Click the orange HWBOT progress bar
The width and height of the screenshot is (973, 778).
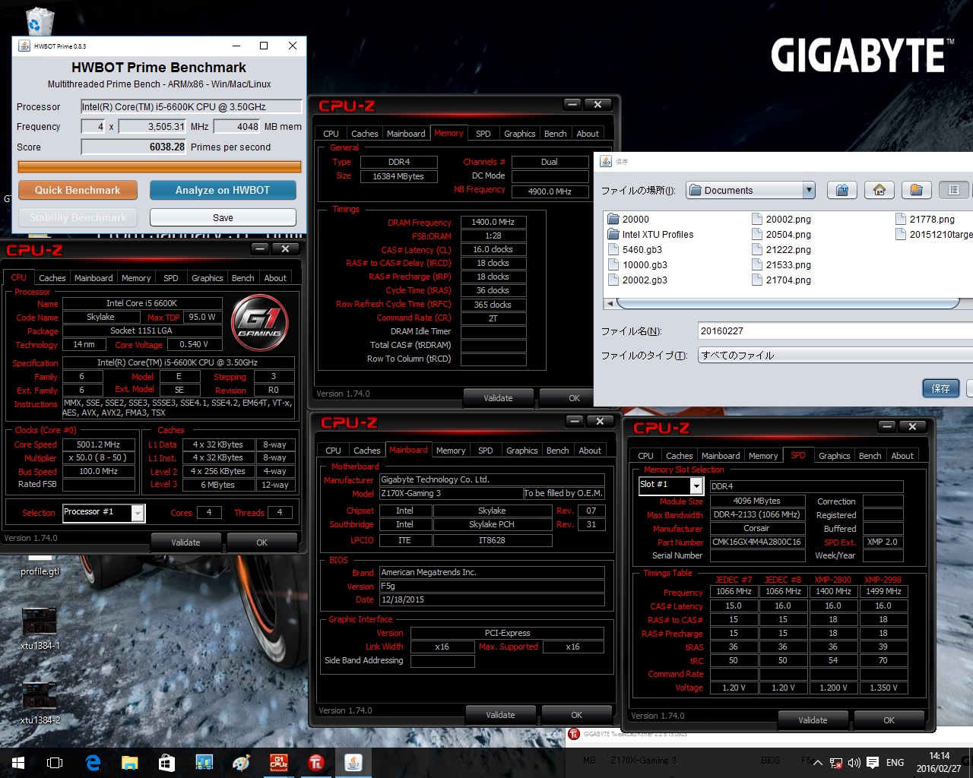[159, 166]
